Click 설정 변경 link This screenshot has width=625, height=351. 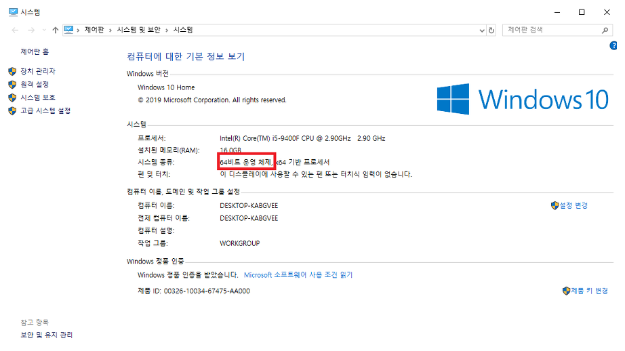[x=573, y=205]
